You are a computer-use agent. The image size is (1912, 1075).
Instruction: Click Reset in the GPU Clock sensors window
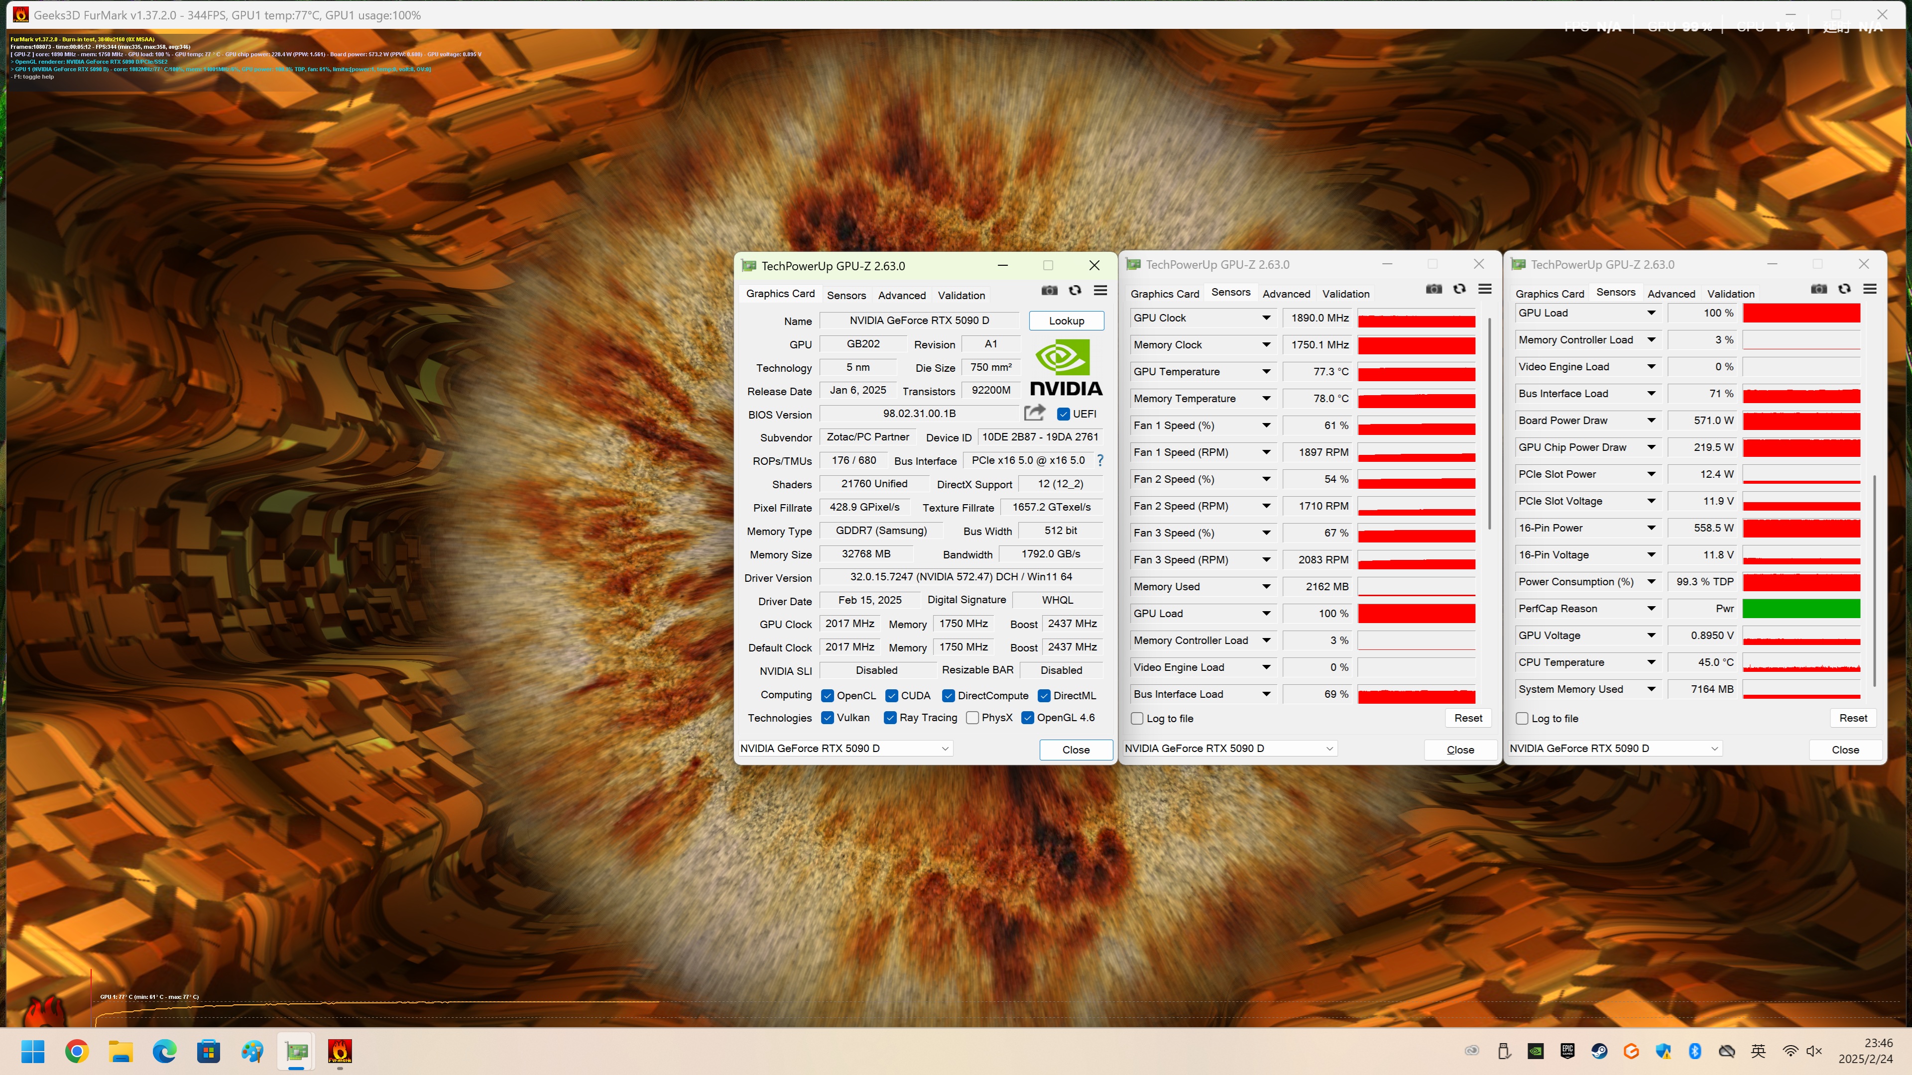[1468, 718]
